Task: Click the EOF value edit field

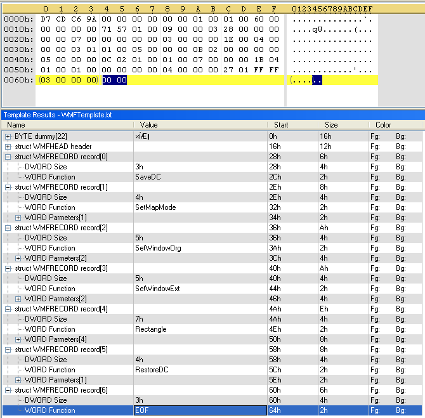Action: pos(199,410)
